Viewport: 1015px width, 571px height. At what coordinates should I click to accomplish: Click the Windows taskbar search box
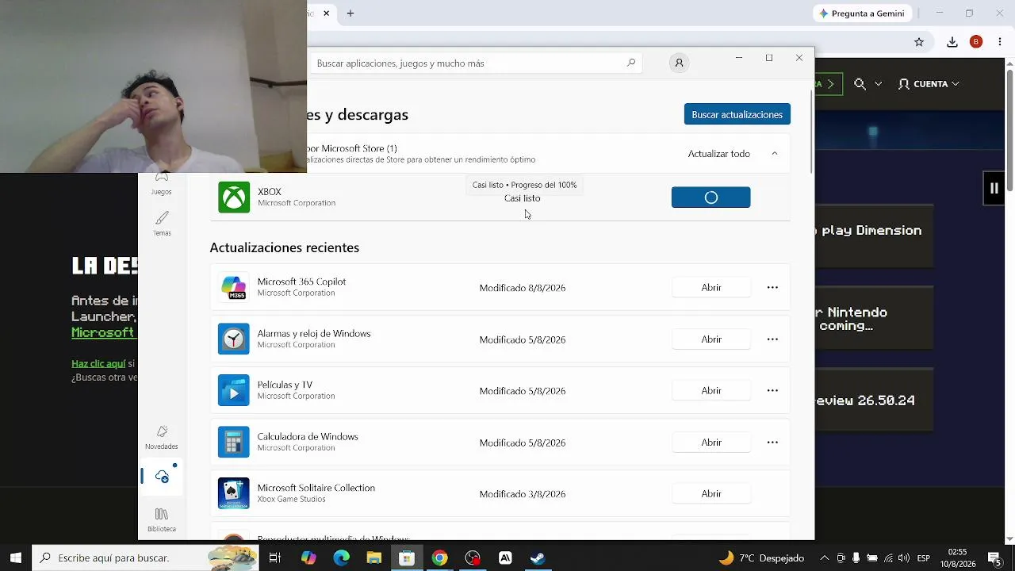point(145,558)
